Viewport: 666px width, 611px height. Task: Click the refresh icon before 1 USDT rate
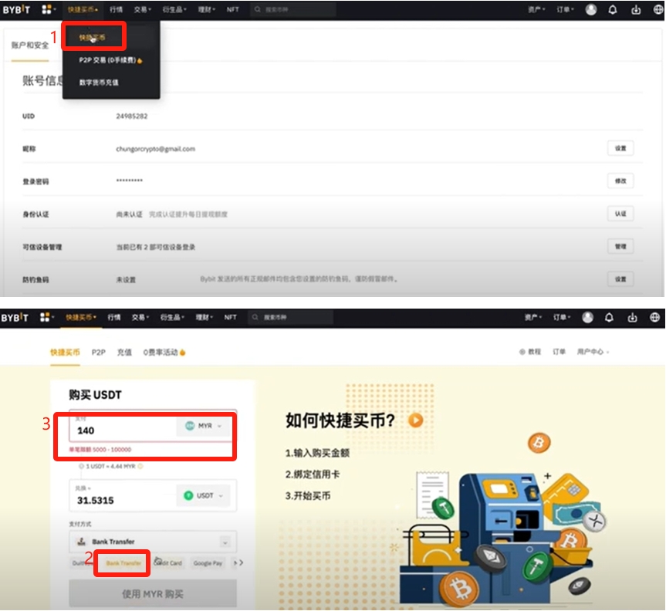81,466
